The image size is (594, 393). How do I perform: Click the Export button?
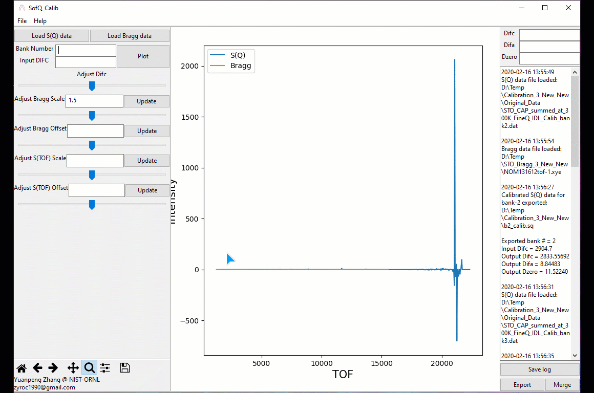pos(522,385)
